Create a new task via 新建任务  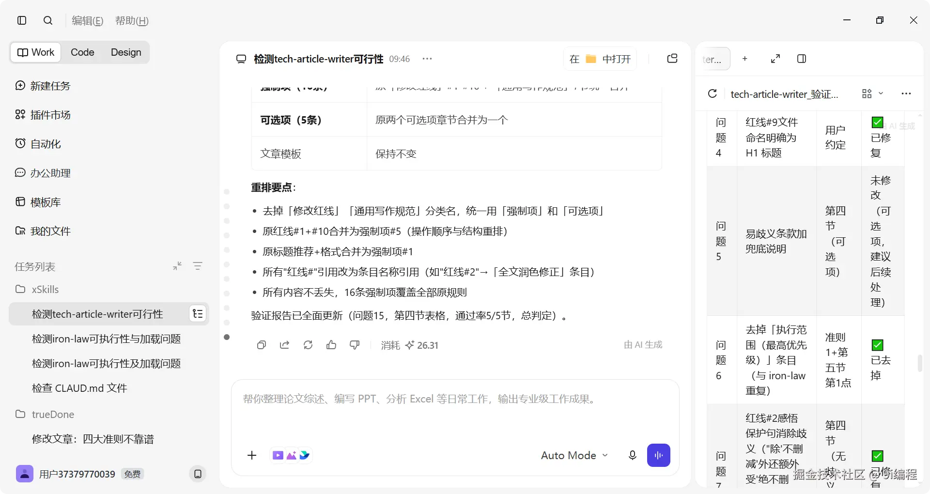pyautogui.click(x=43, y=86)
